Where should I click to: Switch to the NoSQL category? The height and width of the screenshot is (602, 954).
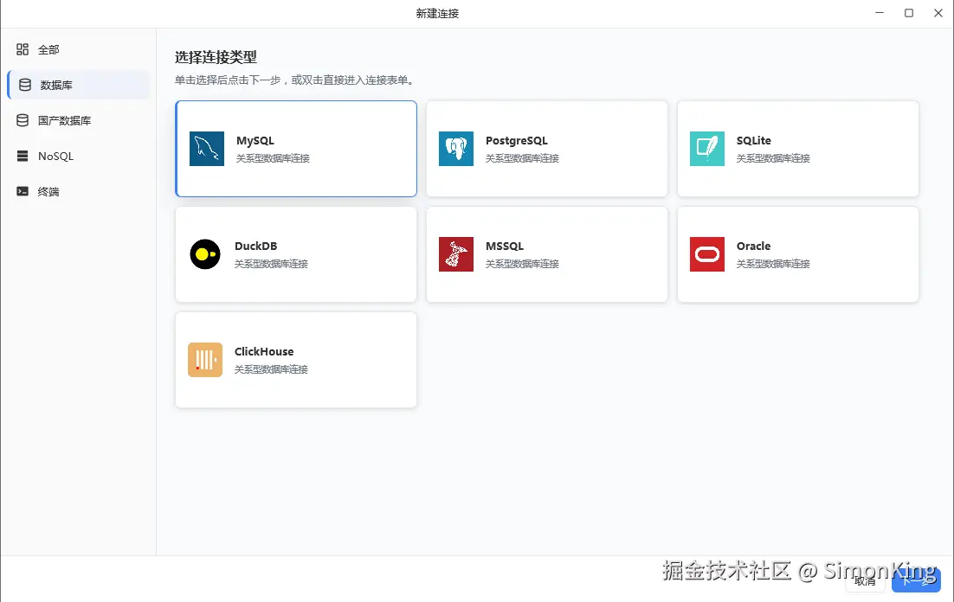78,157
